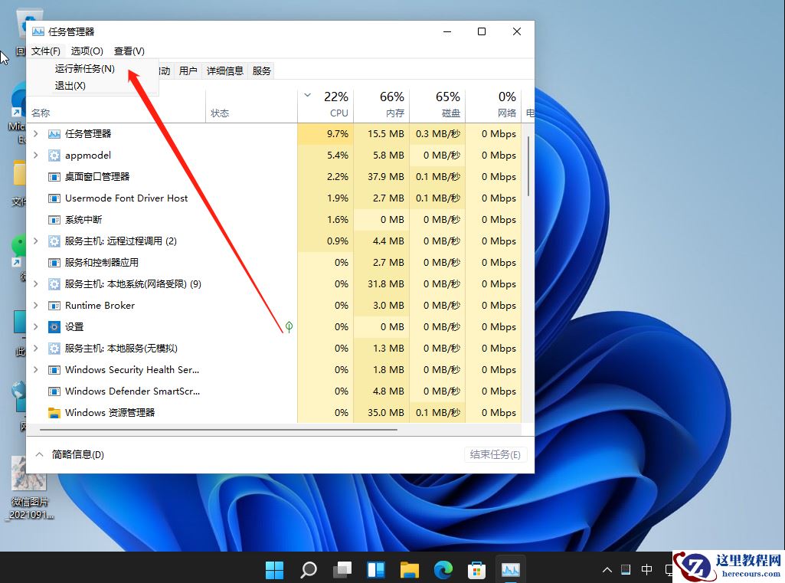The image size is (785, 583).
Task: Click the Task Manager icon on the taskbar
Action: click(510, 570)
